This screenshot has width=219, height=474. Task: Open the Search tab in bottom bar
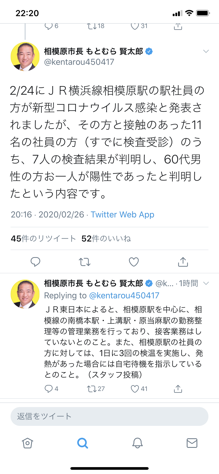coord(83,443)
